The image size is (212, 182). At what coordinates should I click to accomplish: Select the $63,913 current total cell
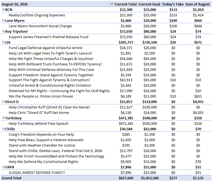coord(126,80)
